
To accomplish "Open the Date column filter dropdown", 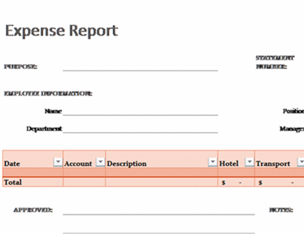I will coord(58,162).
